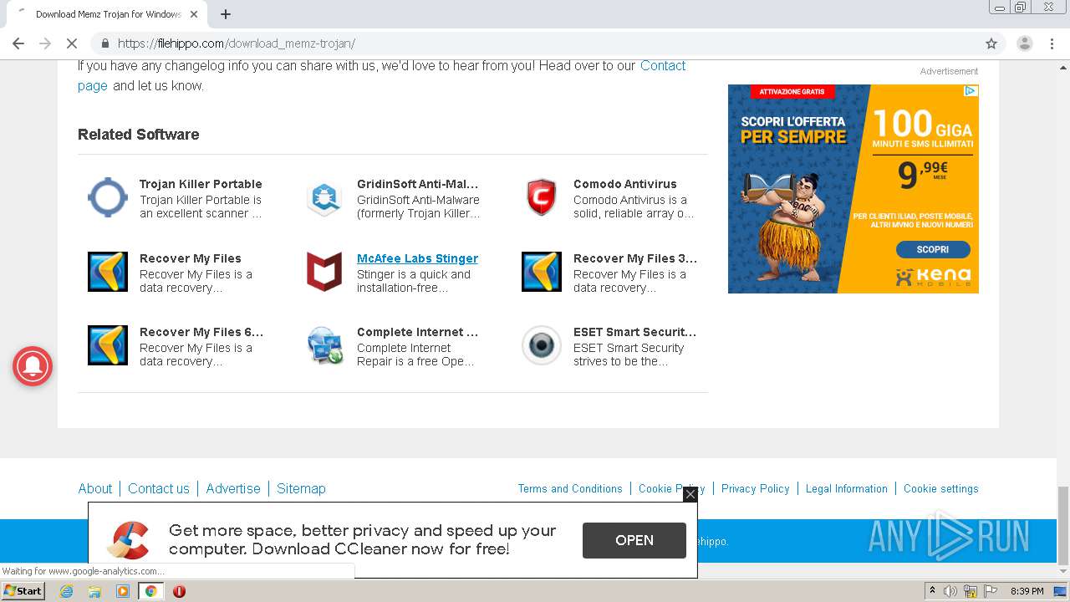Open the GridinSoft Anti-Mal... title
Viewport: 1070px width, 602px height.
pyautogui.click(x=417, y=184)
